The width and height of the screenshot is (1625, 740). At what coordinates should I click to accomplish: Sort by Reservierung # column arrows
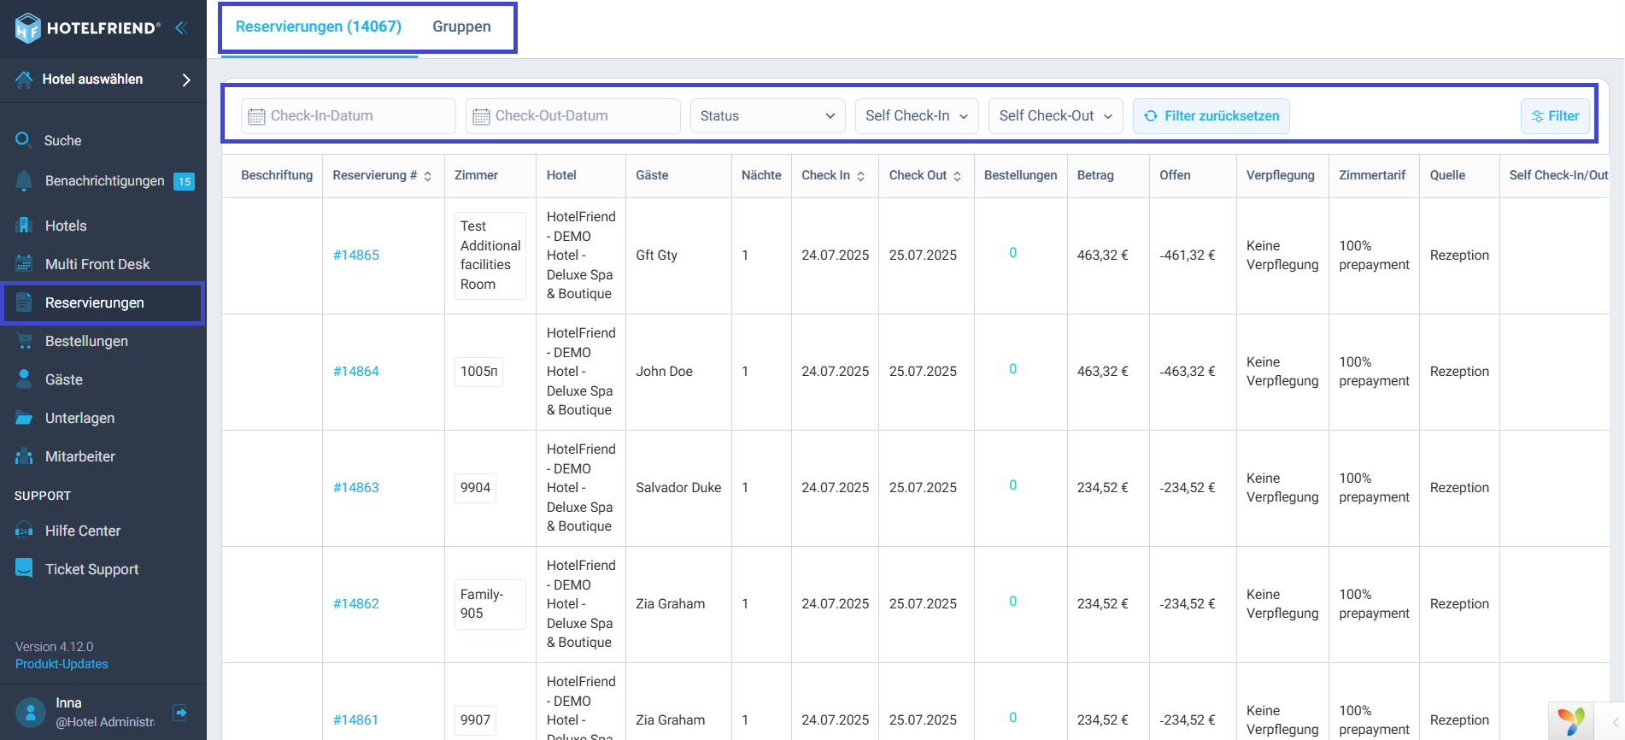click(428, 176)
